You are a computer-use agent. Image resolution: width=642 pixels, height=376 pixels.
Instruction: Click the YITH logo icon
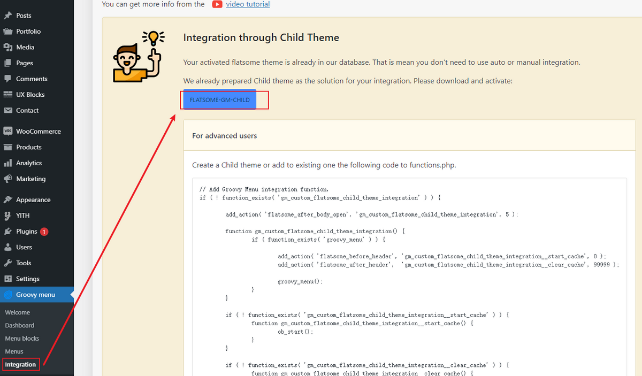(7, 216)
